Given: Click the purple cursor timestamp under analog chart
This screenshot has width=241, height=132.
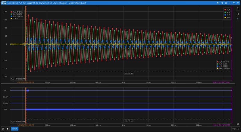Looking at the screenshot, I should click(x=221, y=82).
